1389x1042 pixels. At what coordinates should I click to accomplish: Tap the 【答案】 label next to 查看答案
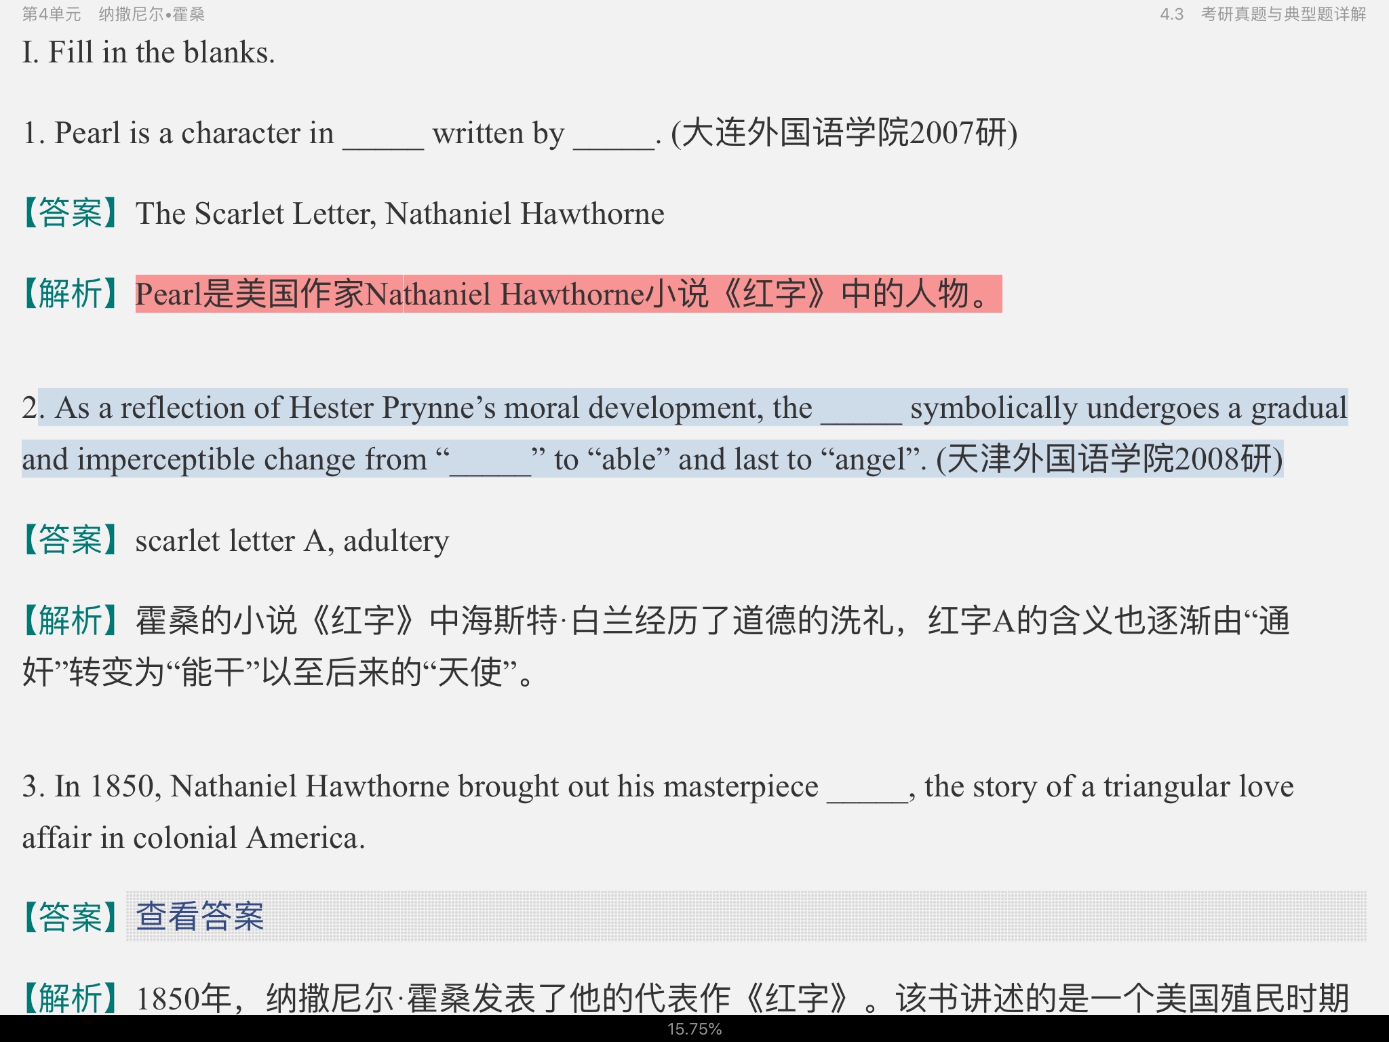(71, 917)
